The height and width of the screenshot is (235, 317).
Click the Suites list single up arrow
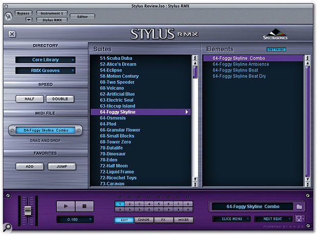195,63
